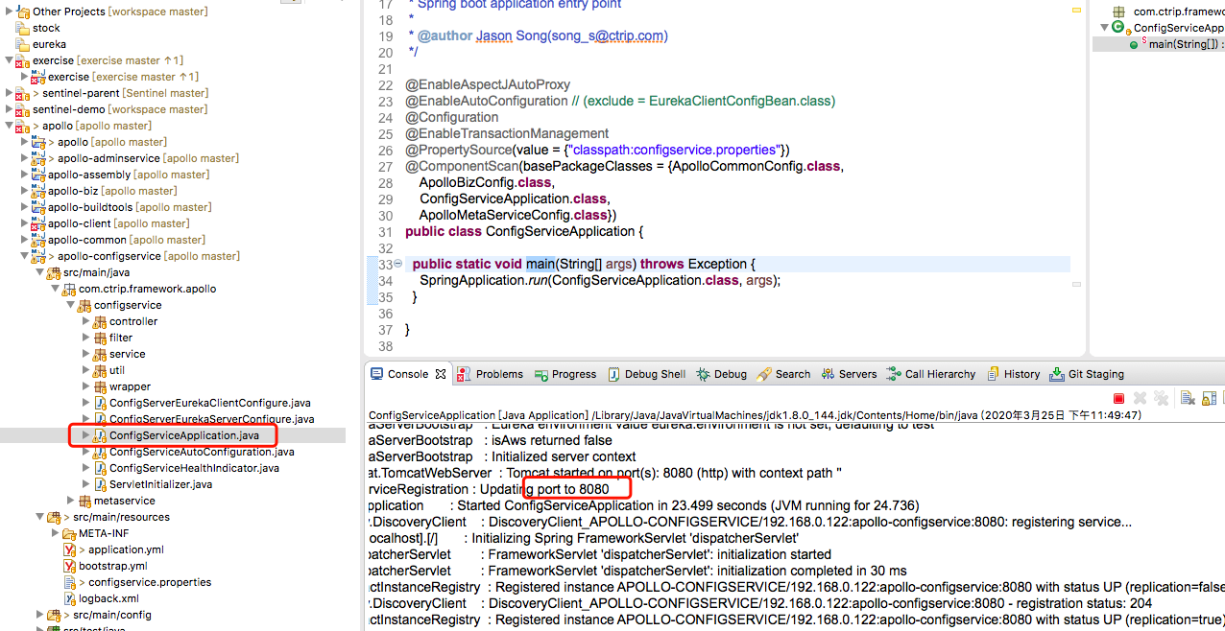Open the Servers tab
This screenshot has width=1225, height=631.
[x=848, y=374]
